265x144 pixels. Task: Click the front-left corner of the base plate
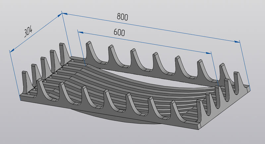coord(21,97)
